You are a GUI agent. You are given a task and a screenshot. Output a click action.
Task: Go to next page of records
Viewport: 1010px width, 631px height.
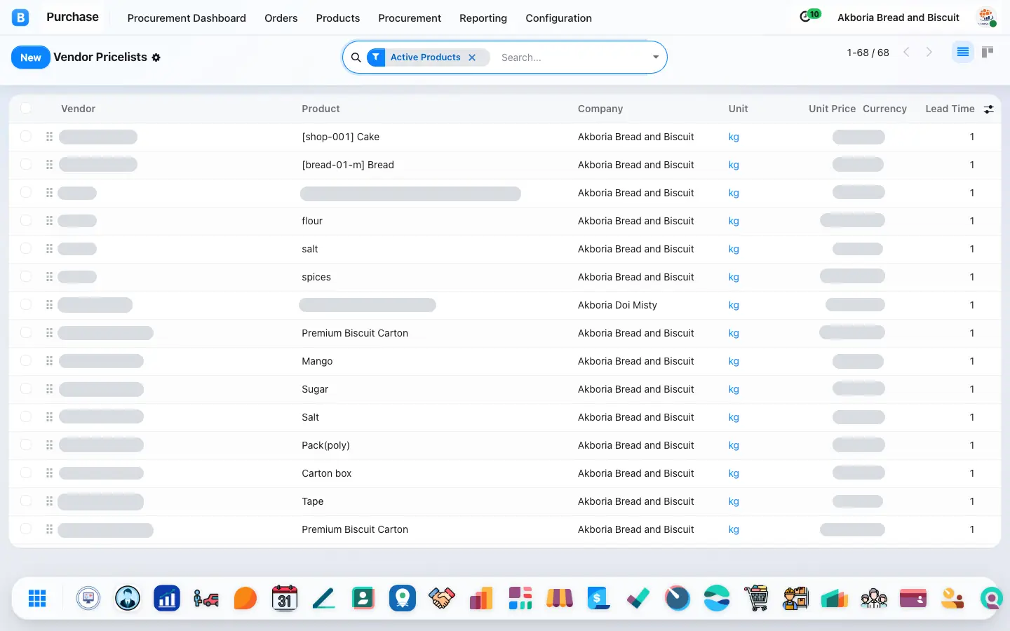929,52
